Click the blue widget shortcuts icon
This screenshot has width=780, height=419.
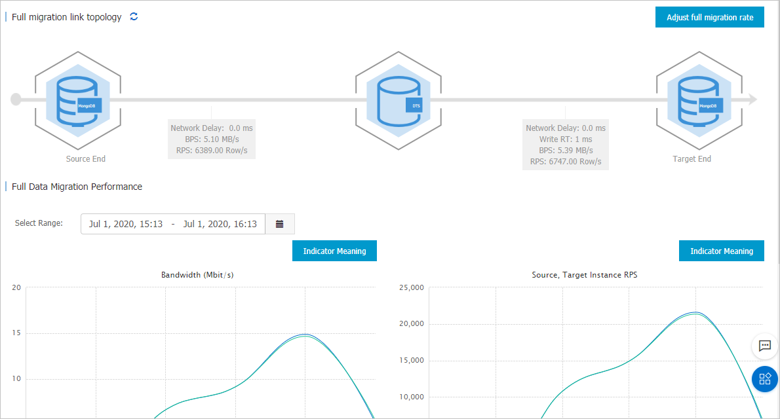[x=764, y=378]
